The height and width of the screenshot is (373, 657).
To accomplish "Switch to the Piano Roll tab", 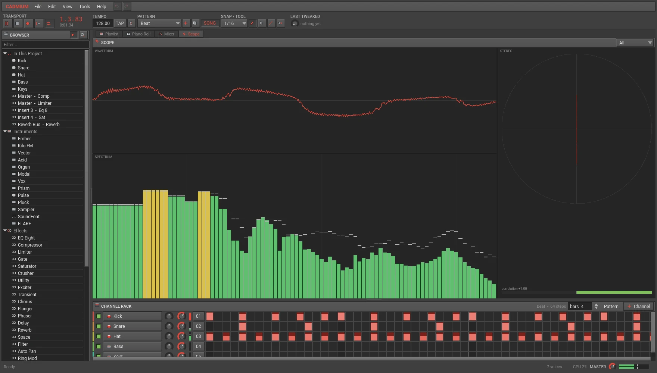I will [x=138, y=34].
